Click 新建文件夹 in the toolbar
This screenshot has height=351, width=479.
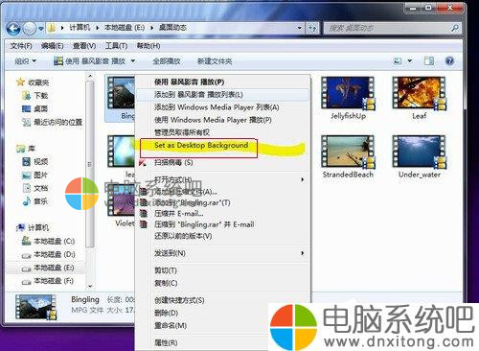click(x=215, y=61)
